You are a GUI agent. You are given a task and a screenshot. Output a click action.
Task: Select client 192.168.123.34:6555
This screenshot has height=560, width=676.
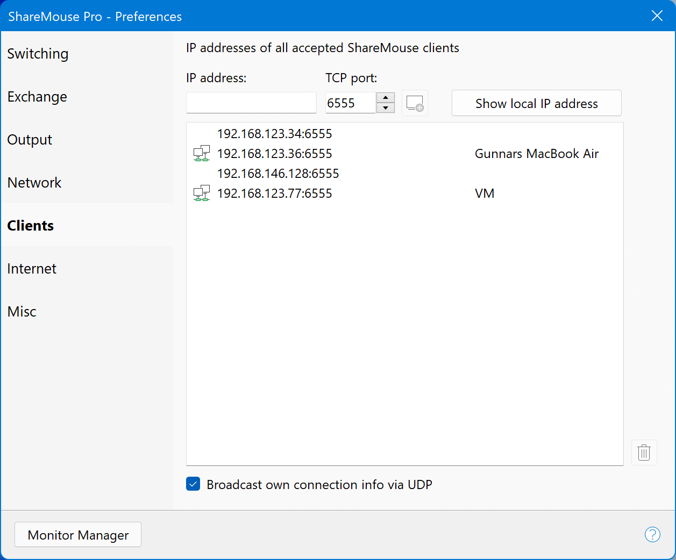tap(404, 134)
